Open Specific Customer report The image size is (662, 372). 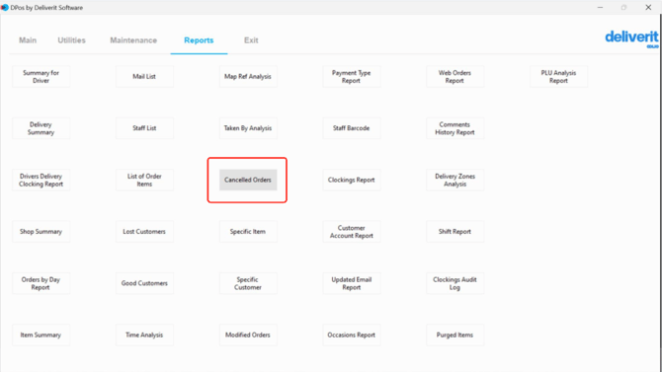pyautogui.click(x=248, y=283)
